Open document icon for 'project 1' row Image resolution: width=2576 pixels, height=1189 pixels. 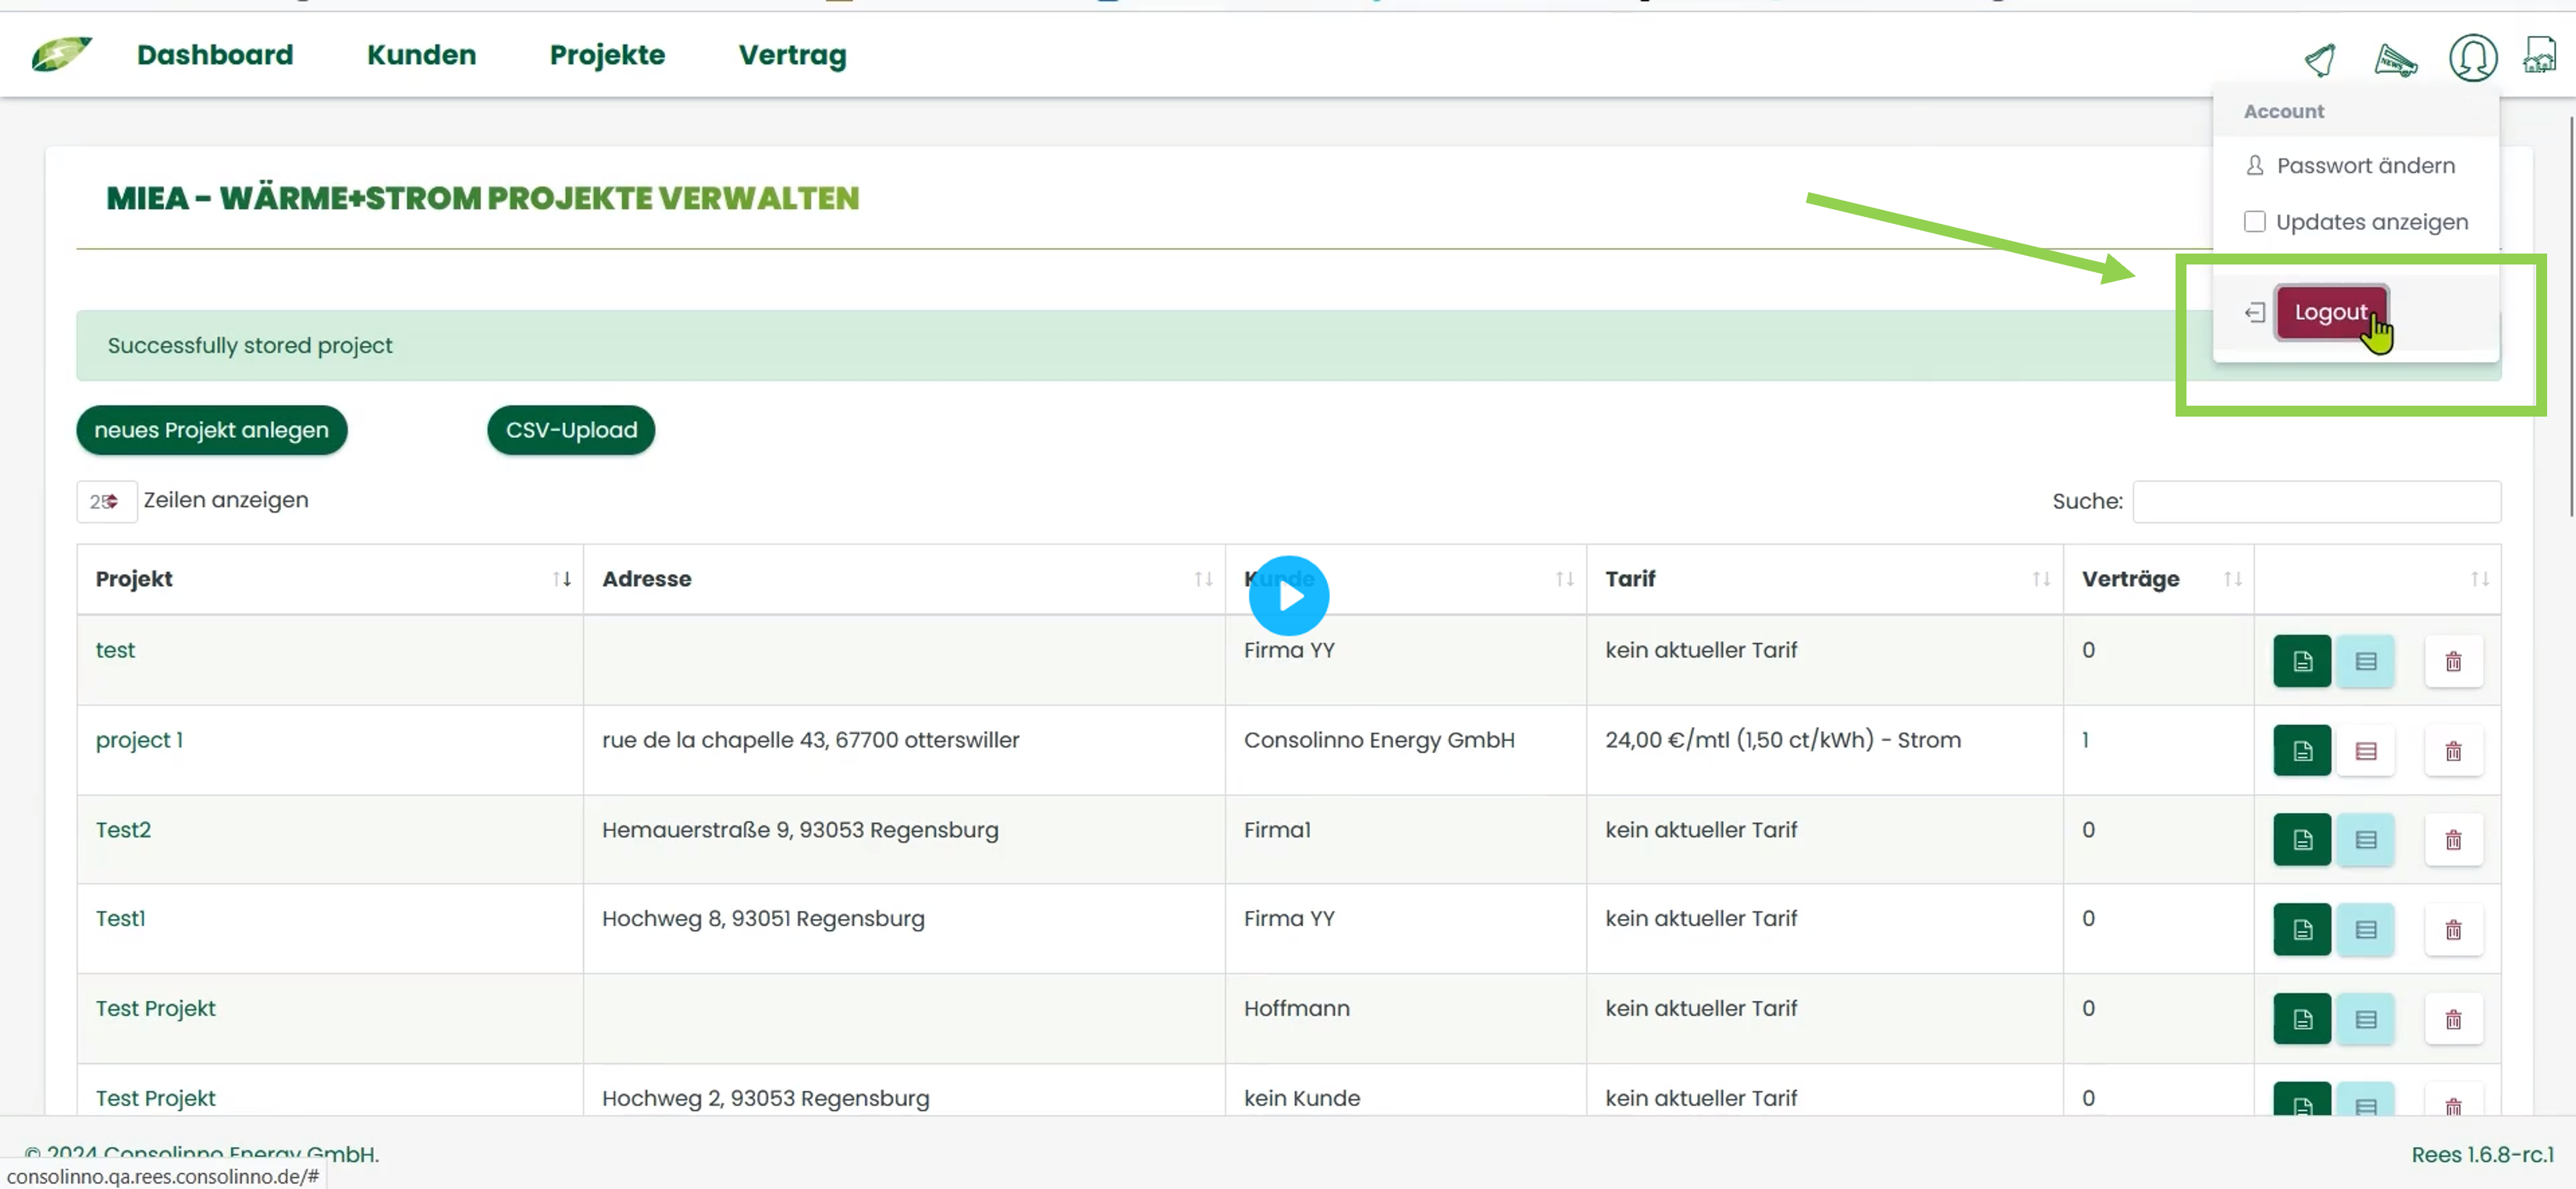tap(2302, 751)
